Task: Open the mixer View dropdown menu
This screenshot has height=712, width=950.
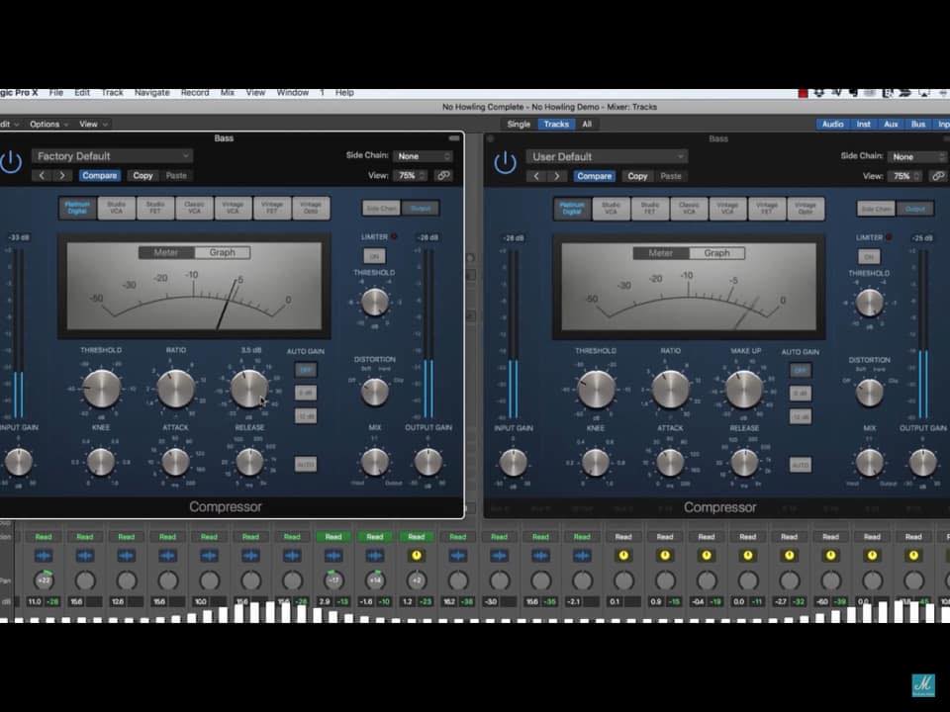Action: click(93, 125)
